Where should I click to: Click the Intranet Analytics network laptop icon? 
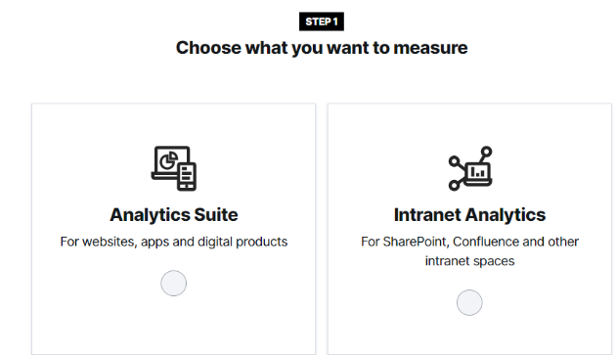click(x=470, y=168)
